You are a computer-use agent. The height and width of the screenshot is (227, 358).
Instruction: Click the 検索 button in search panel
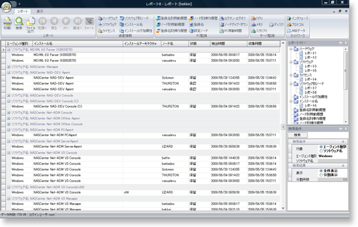(x=297, y=135)
